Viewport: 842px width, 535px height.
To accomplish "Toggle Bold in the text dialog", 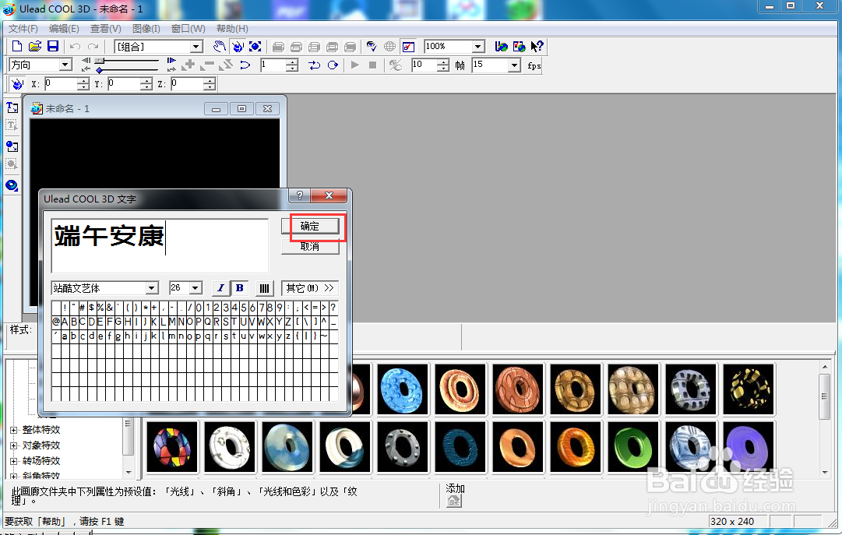I will 239,288.
